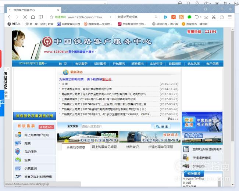This screenshot has height=191, width=239.
Task: Click 更多>>> under latest news
Action: click(173, 119)
